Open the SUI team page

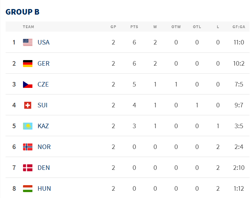[43, 105]
